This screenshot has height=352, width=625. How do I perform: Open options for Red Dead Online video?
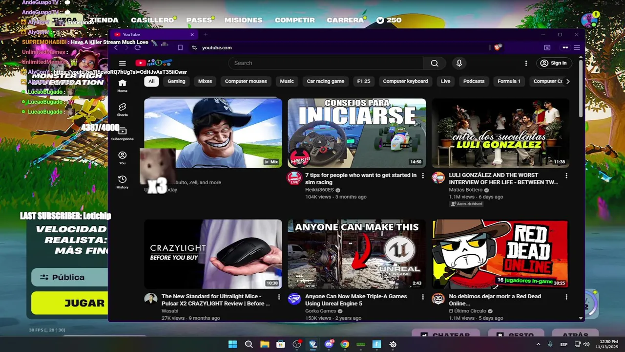[566, 297]
